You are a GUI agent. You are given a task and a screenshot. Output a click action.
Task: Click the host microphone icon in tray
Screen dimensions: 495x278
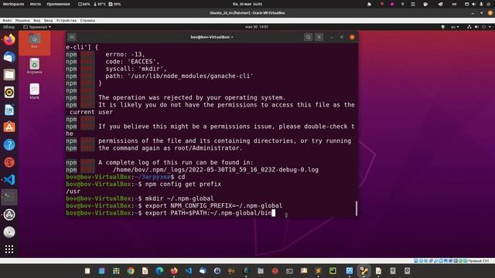tap(481, 4)
